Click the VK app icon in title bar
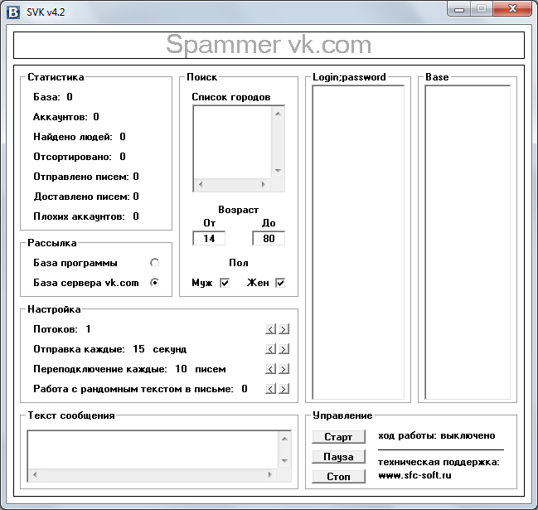 point(12,10)
